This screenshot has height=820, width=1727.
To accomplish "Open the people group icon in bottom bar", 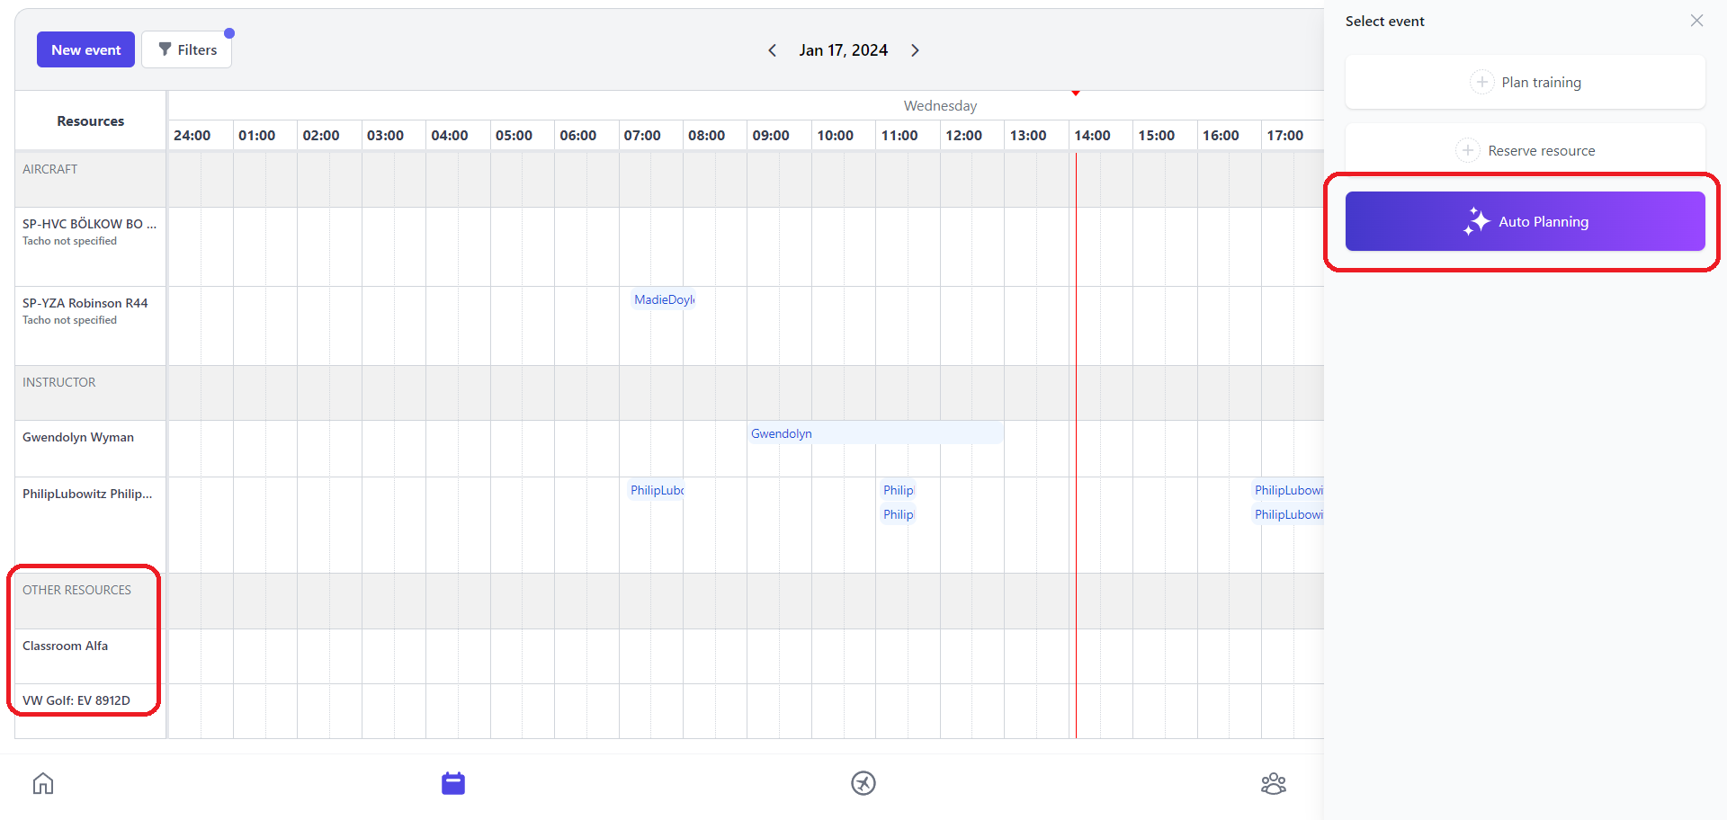I will pos(1274,783).
